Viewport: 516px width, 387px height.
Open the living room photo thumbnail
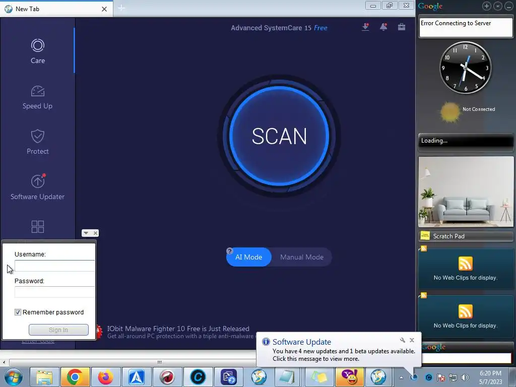tap(466, 191)
